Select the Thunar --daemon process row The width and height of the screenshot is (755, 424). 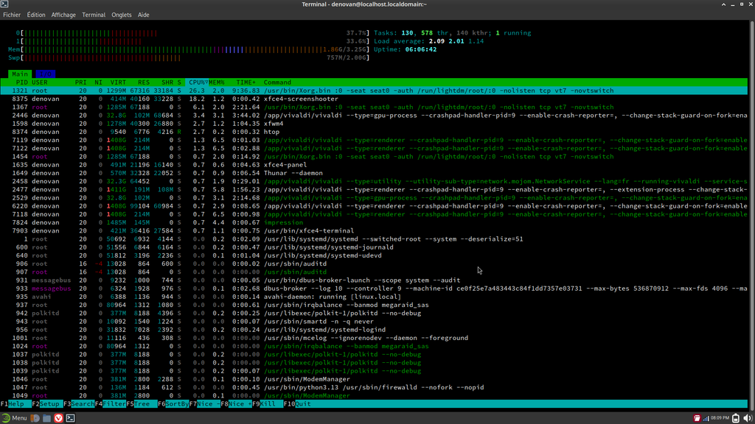tap(374, 173)
